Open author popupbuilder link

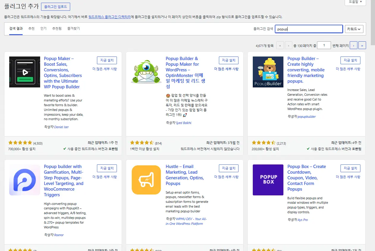coord(307,117)
